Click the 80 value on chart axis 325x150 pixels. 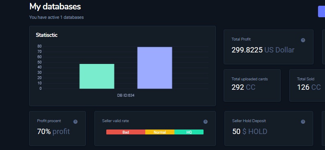(x=39, y=46)
